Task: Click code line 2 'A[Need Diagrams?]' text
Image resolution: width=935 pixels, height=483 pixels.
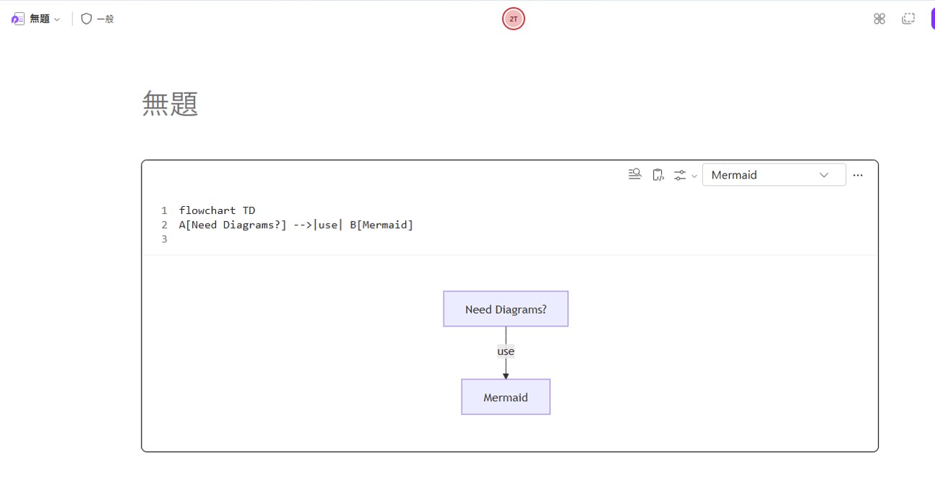Action: click(x=233, y=225)
